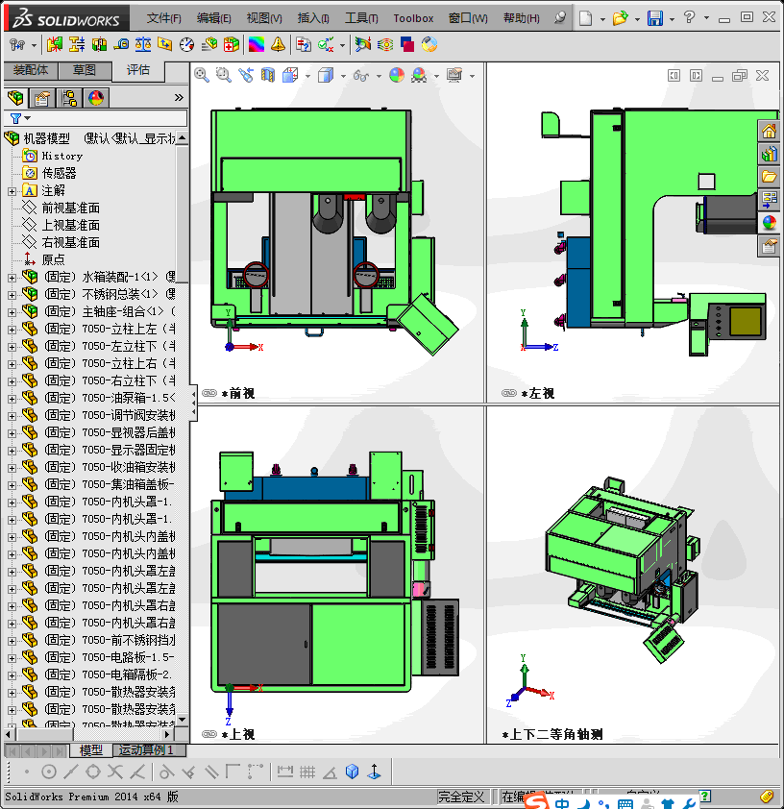Open the Apply Scene dropdown arrow
The height and width of the screenshot is (809, 784).
coord(436,76)
